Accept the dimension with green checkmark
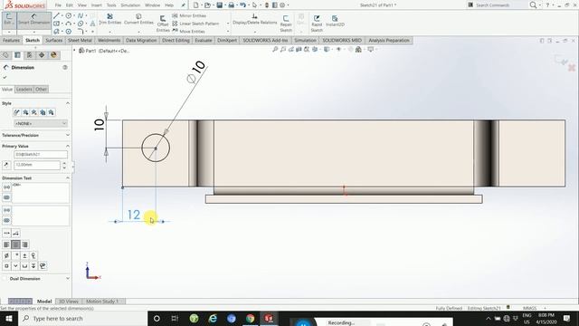 pyautogui.click(x=5, y=77)
